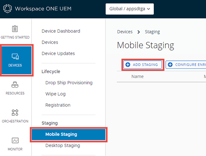Screen dimensions: 206x156
Task: Click the plus icon in Add Staging
Action: point(128,65)
